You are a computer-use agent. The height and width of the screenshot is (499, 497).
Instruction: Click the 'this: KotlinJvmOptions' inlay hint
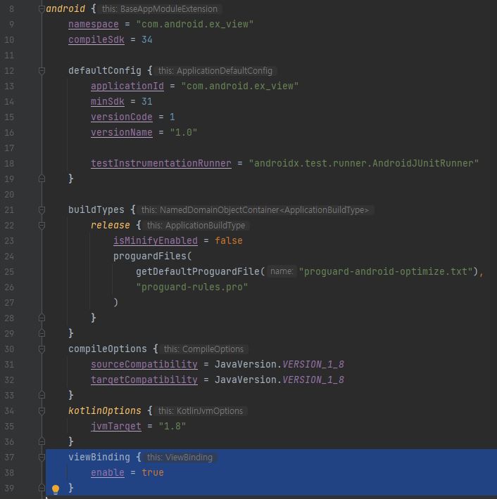(201, 411)
